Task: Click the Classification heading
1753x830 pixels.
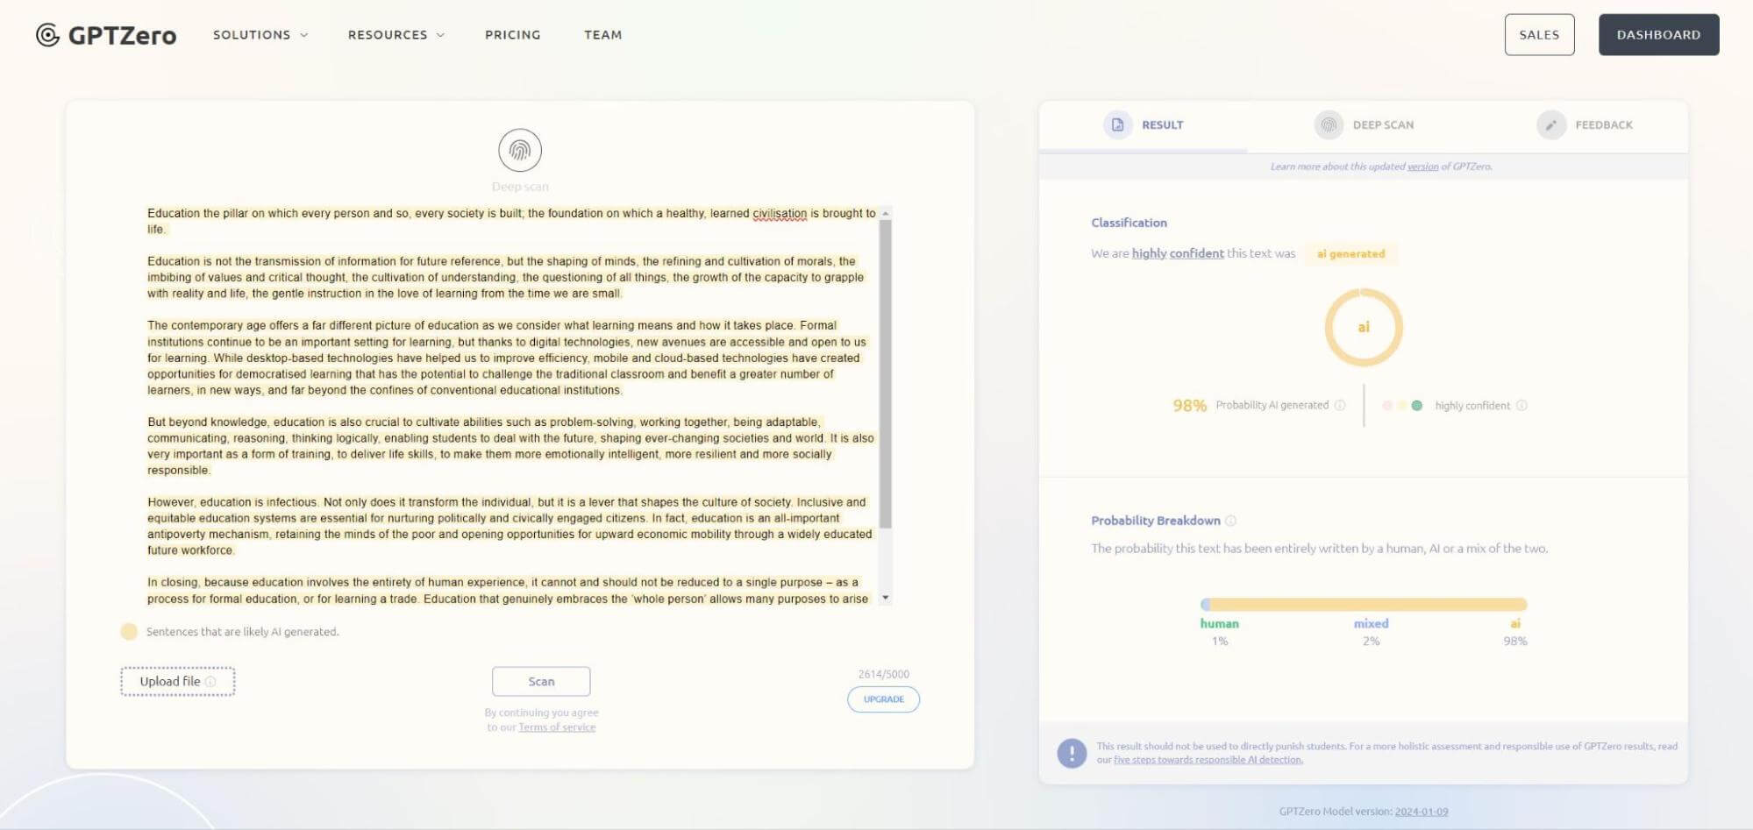Action: click(x=1129, y=223)
